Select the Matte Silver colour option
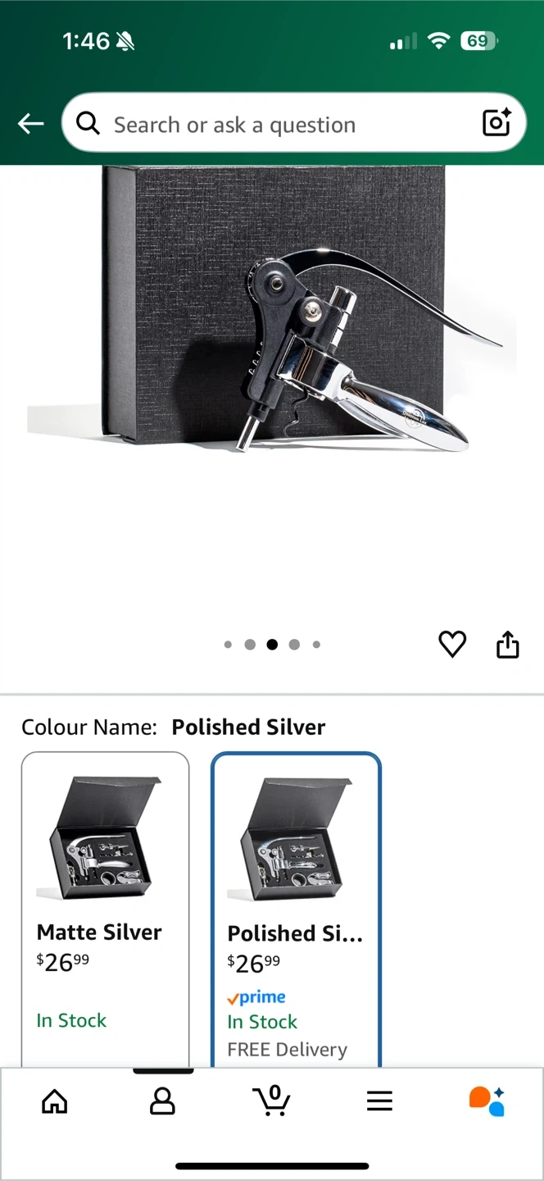Viewport: 544px width, 1181px height. click(106, 909)
